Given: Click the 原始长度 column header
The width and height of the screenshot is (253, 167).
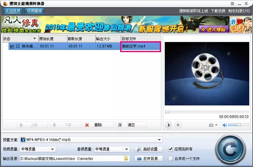Looking at the screenshot, I should [53, 39].
